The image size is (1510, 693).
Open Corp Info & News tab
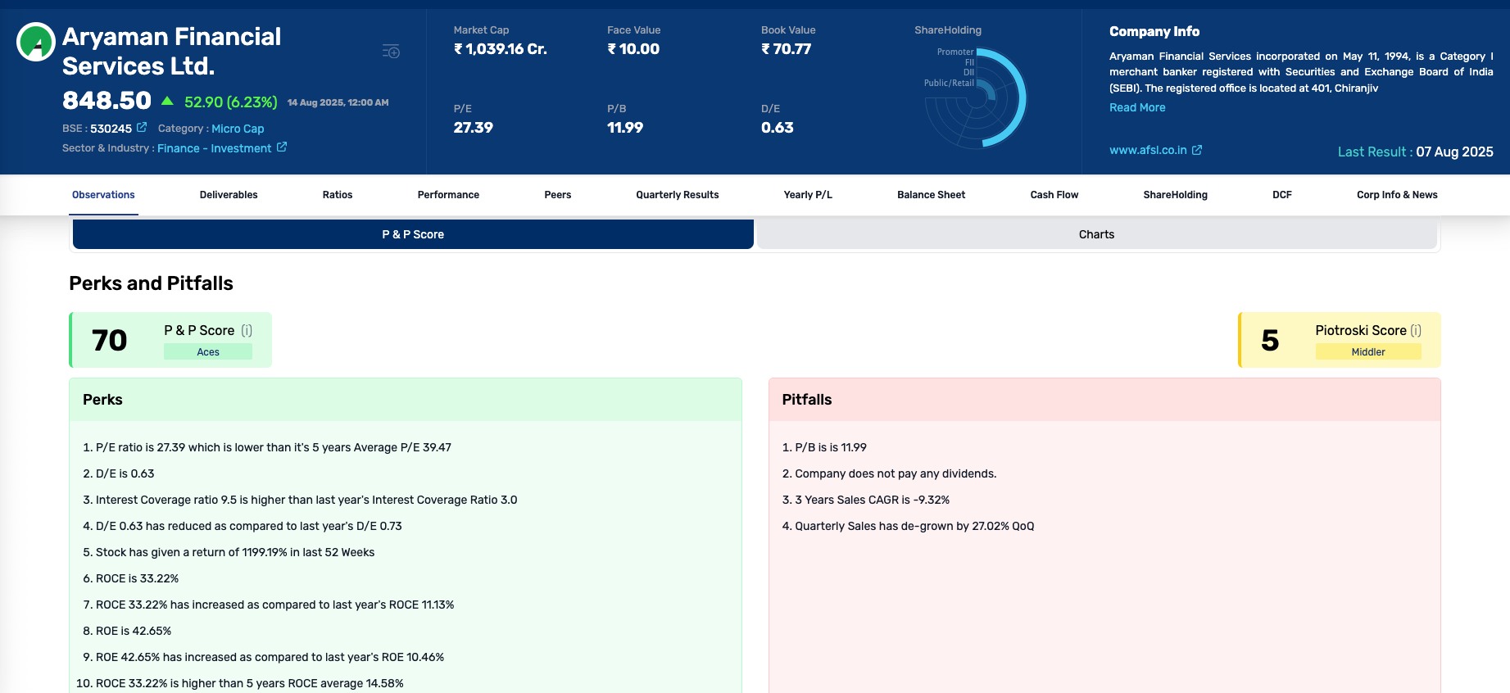point(1397,195)
